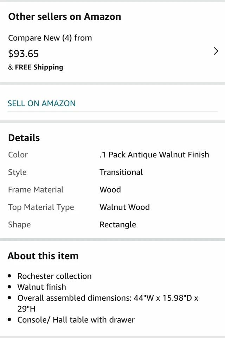This screenshot has height=338, width=225.
Task: Tap the Walnut finish bullet text
Action: [41, 287]
